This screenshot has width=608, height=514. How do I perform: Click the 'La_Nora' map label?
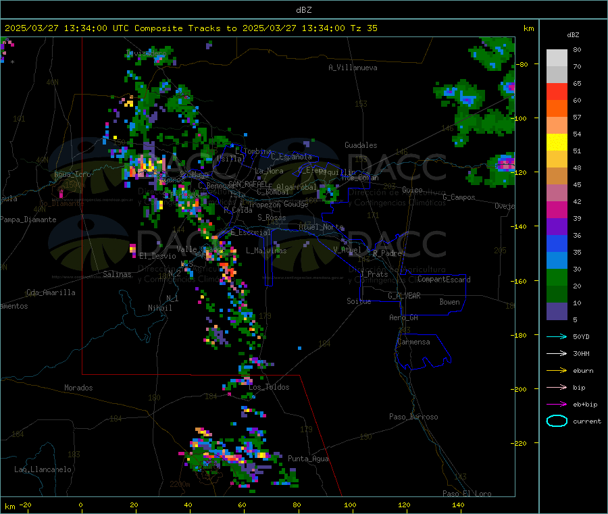[269, 171]
